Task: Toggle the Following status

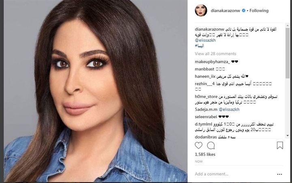Action: pos(259,11)
